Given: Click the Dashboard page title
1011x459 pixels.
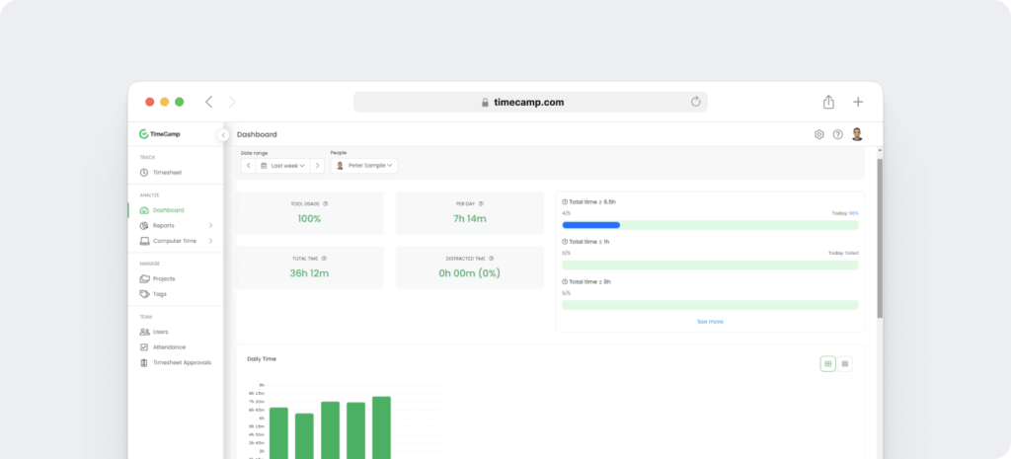Looking at the screenshot, I should [257, 134].
